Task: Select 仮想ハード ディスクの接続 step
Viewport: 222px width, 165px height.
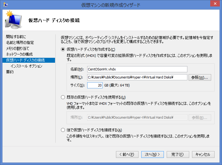Action: (29, 60)
